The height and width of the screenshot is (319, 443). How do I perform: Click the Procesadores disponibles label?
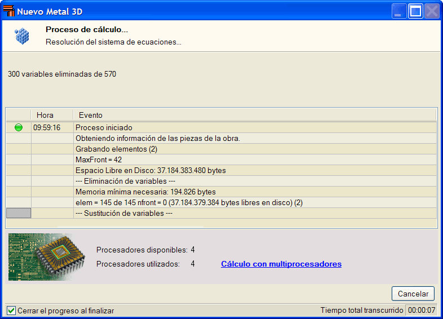(x=142, y=250)
